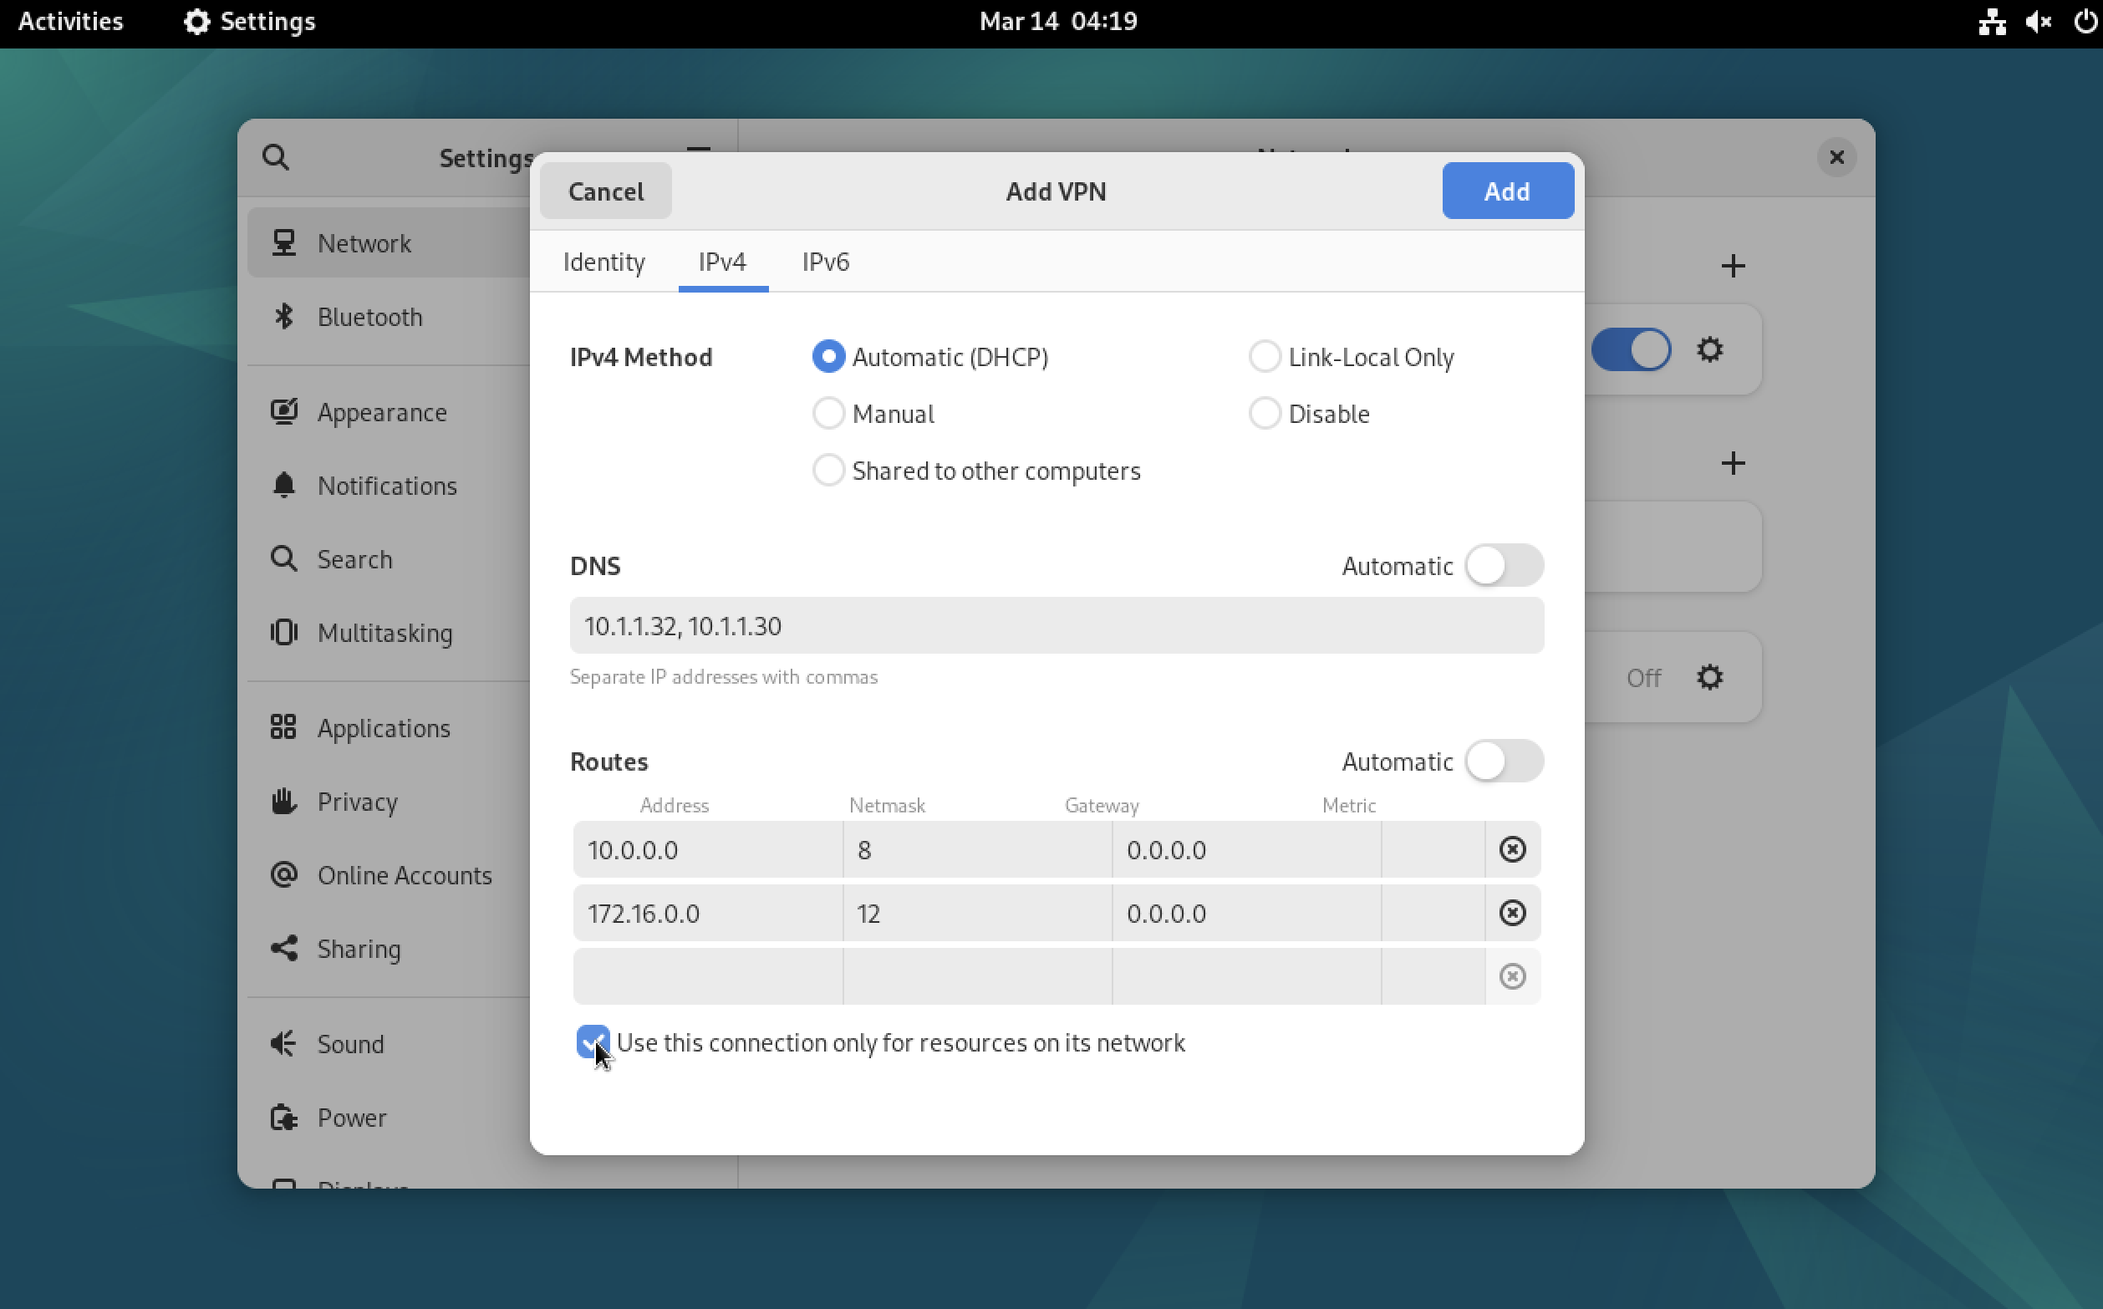The image size is (2103, 1309).
Task: Click the Notifications bell icon
Action: click(x=284, y=486)
